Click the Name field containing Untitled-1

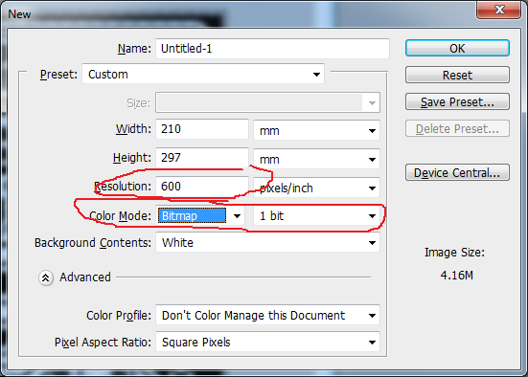point(272,49)
